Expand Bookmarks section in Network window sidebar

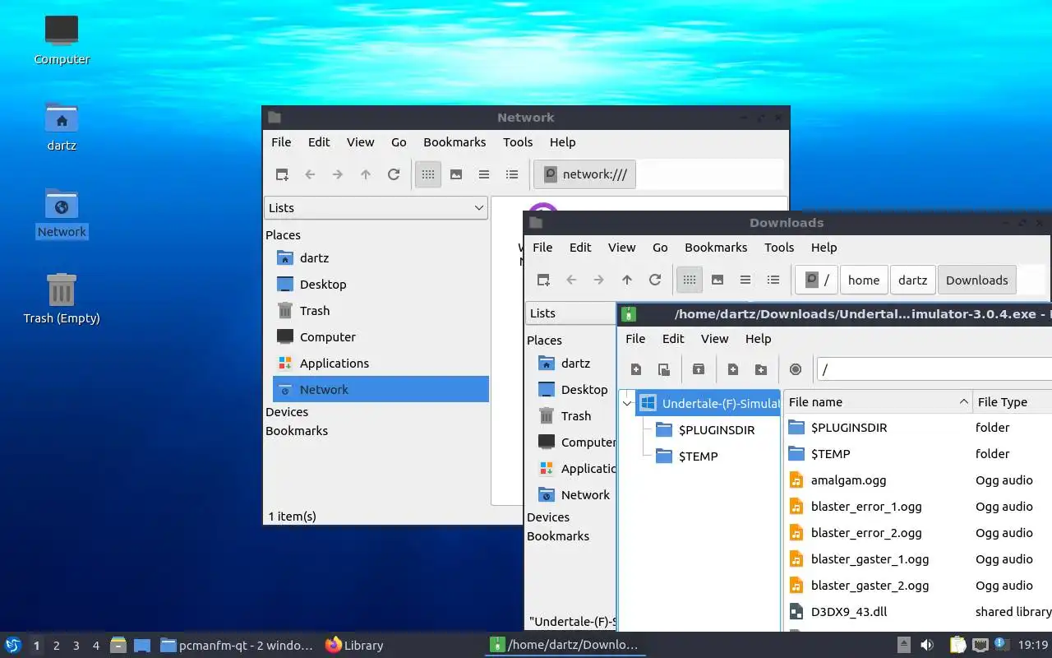click(297, 431)
